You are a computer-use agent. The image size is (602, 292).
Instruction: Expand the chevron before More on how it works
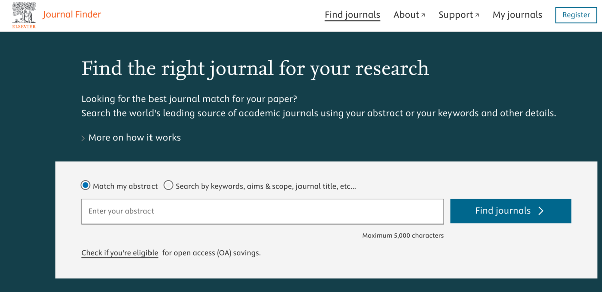coord(83,138)
